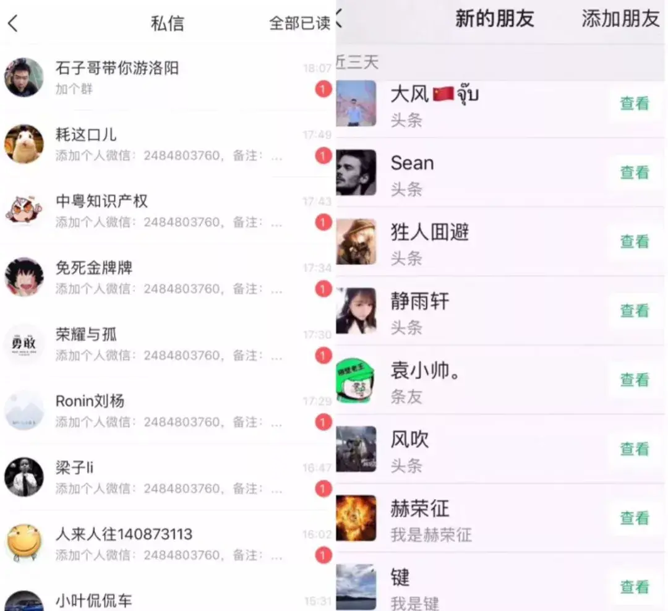Tap the fire avatar of 赫荣征
The height and width of the screenshot is (611, 668).
[356, 518]
